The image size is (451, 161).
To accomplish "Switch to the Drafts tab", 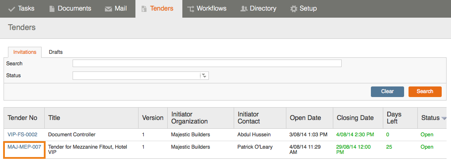I will pos(55,52).
